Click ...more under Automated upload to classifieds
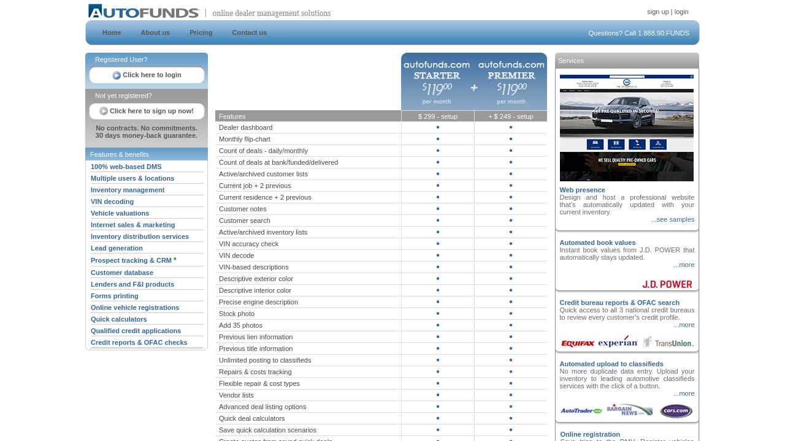This screenshot has height=441, width=785. pos(684,393)
